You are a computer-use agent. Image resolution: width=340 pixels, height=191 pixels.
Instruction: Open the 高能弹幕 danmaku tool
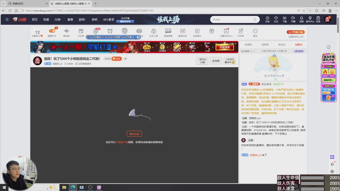[168, 33]
